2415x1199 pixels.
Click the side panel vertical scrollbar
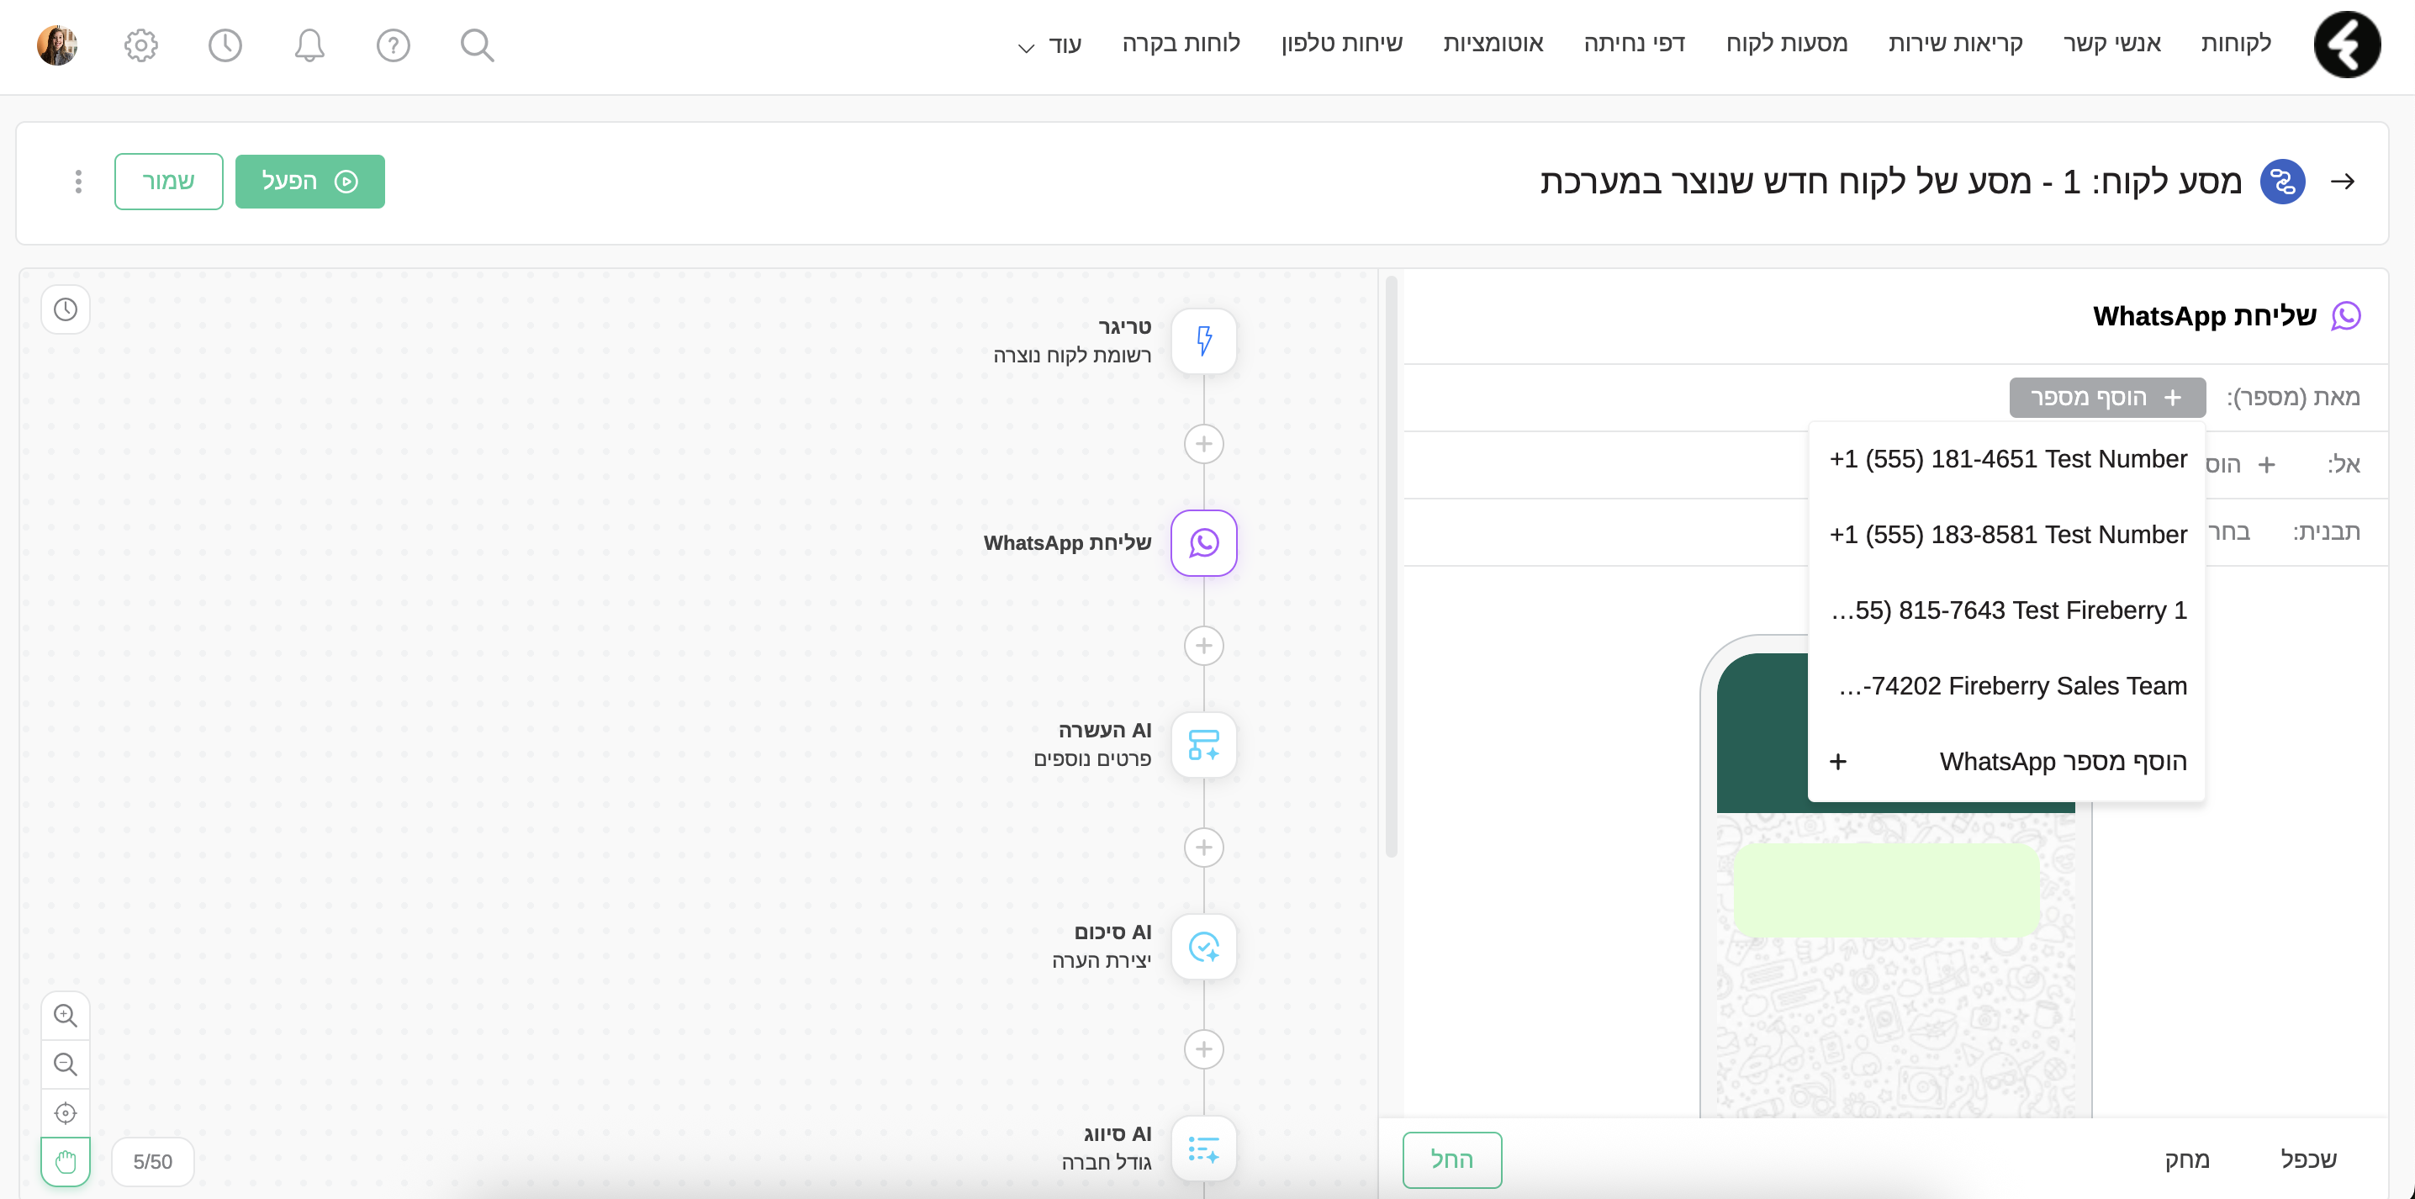click(1392, 566)
